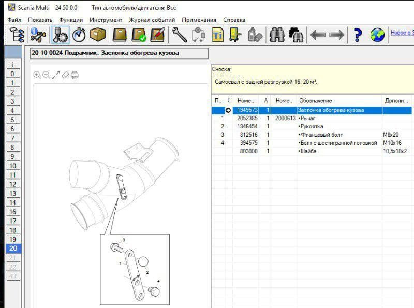The height and width of the screenshot is (308, 414).
Task: Select the 'i' info tab in sidebar
Action: pyautogui.click(x=12, y=65)
